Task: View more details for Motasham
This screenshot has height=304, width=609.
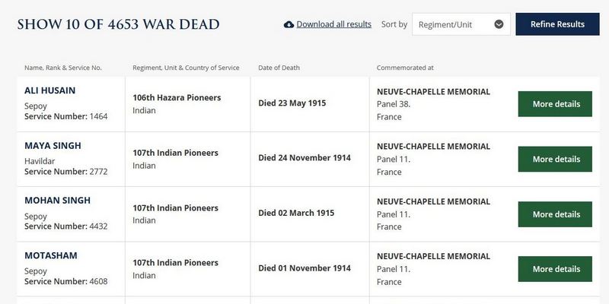Action: click(555, 269)
